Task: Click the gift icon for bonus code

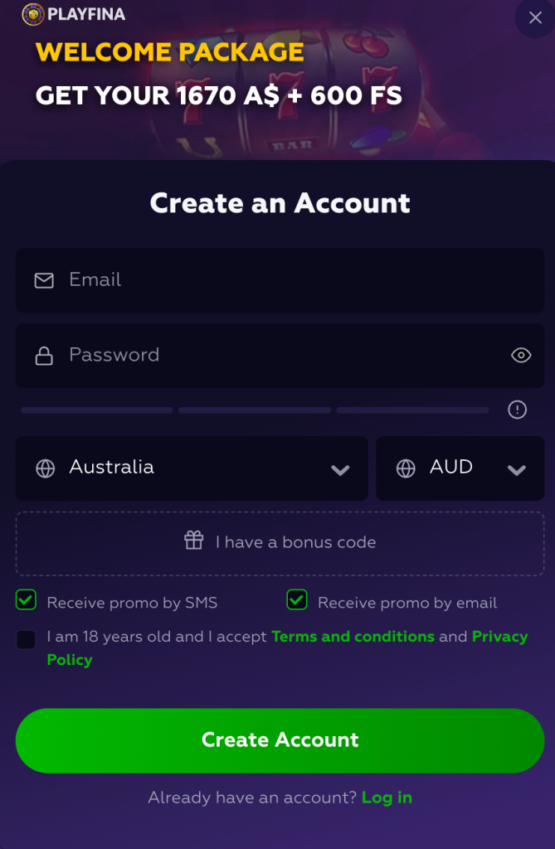Action: [193, 540]
